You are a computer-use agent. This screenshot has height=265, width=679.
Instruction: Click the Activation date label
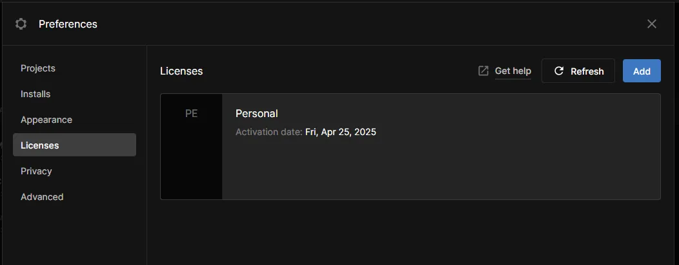coord(269,132)
